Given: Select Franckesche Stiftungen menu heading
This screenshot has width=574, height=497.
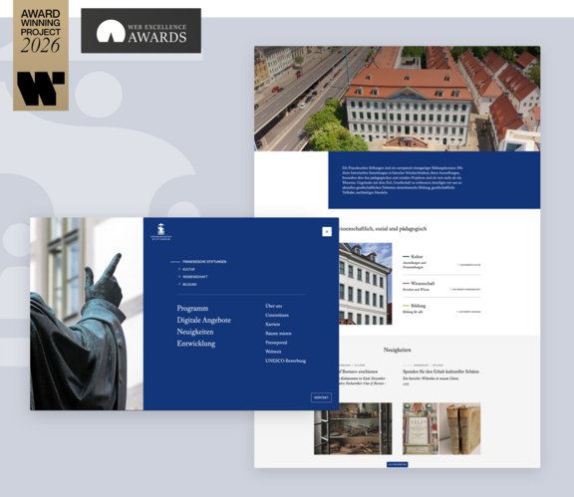Looking at the screenshot, I should [204, 262].
